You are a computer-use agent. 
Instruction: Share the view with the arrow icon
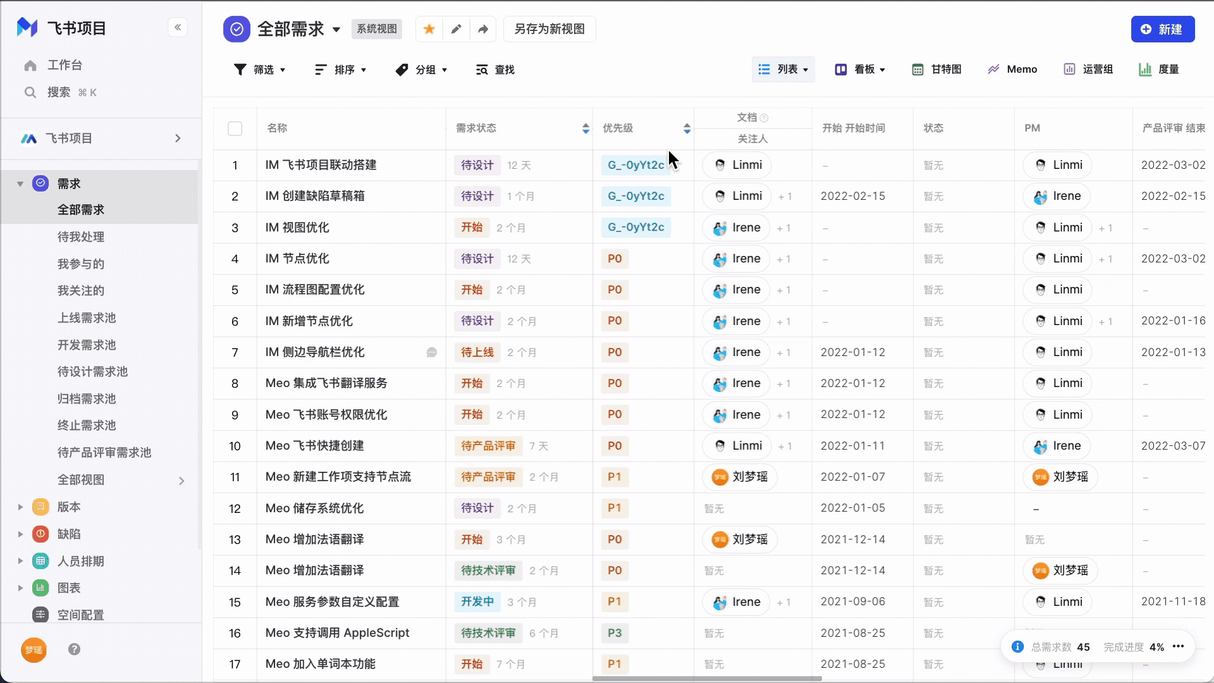[x=483, y=29]
